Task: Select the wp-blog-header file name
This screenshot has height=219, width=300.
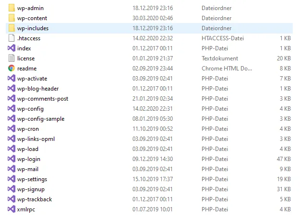Action: pos(38,89)
